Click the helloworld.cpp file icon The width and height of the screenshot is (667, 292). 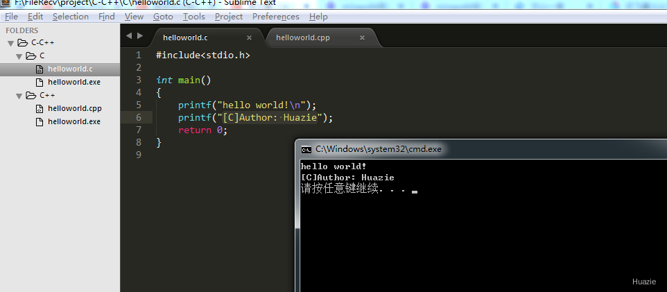(x=40, y=108)
